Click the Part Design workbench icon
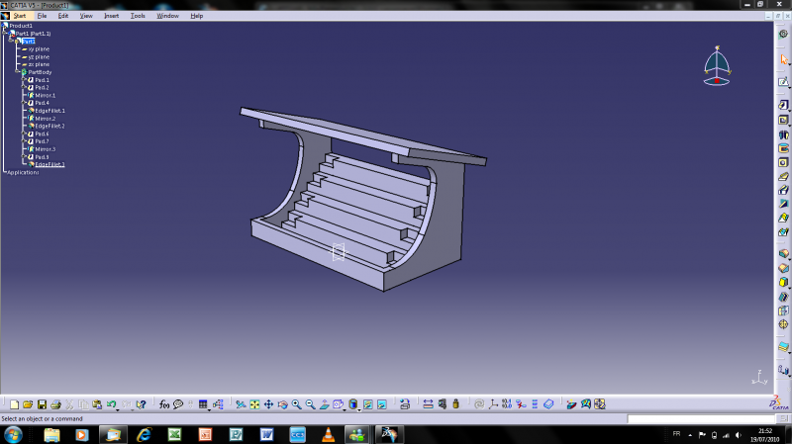This screenshot has width=792, height=444. (x=783, y=34)
